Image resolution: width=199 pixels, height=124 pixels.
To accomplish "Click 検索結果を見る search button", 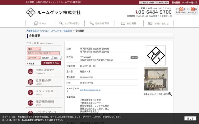I will [x=51, y=63].
